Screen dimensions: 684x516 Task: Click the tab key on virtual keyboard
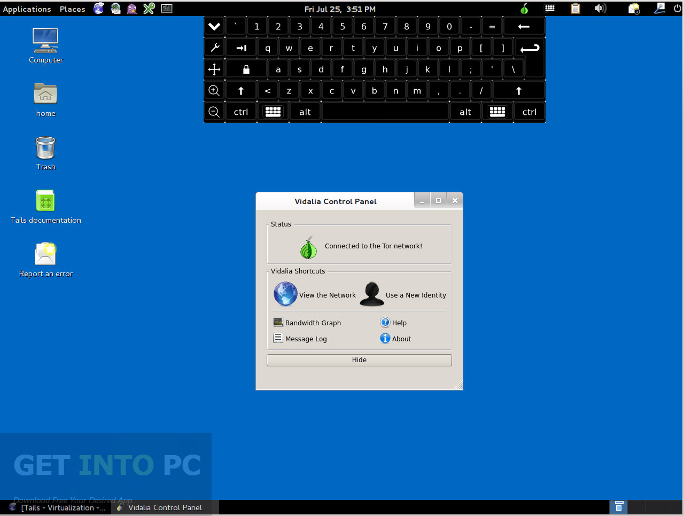pos(241,48)
